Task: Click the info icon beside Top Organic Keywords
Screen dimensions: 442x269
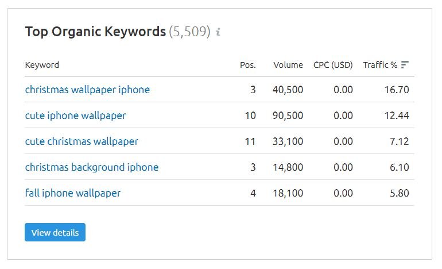Action: pyautogui.click(x=218, y=32)
